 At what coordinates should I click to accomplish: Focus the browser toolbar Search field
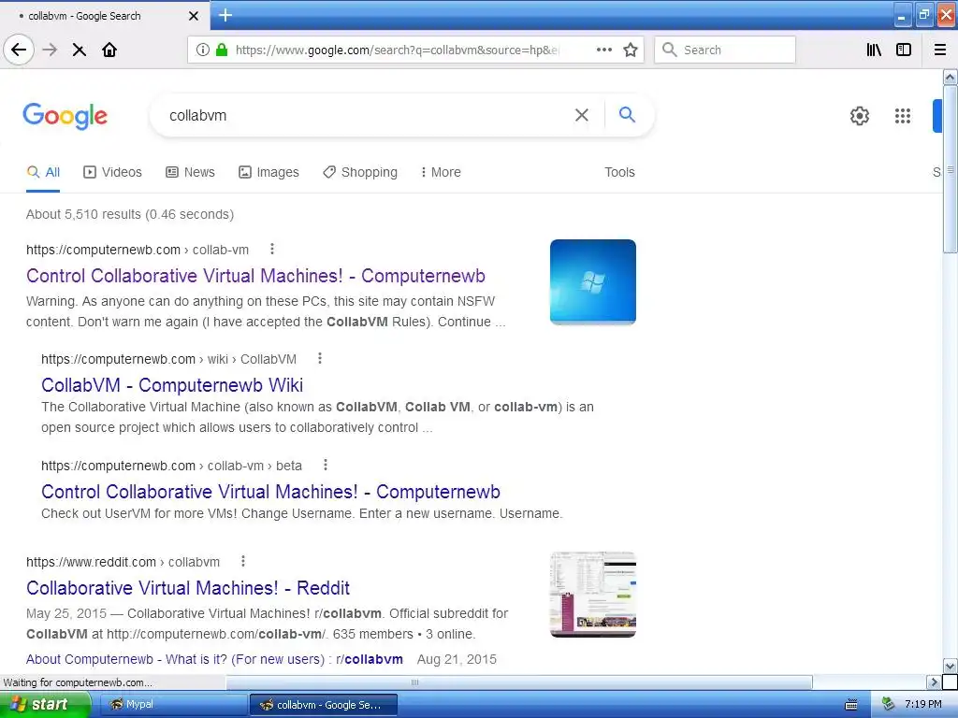click(x=725, y=50)
